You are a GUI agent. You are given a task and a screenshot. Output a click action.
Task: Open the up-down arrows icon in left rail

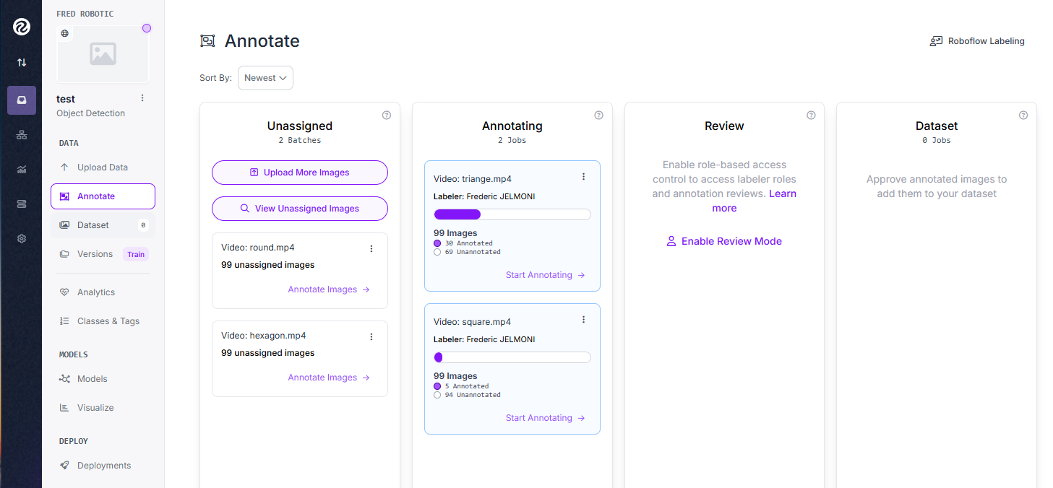[x=21, y=63]
